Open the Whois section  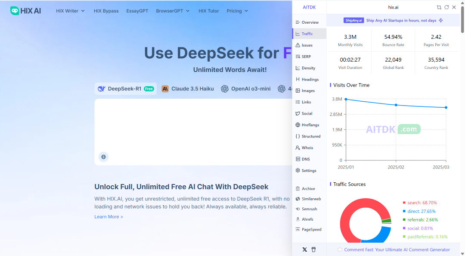click(309, 147)
